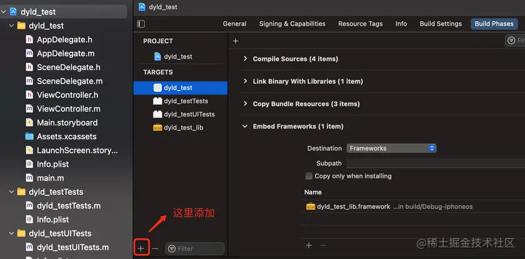Click SceneDelegate.m file icon
Image resolution: width=525 pixels, height=259 pixels.
coord(29,81)
